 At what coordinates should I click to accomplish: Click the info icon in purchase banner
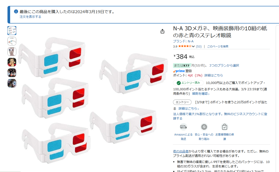click(x=16, y=11)
